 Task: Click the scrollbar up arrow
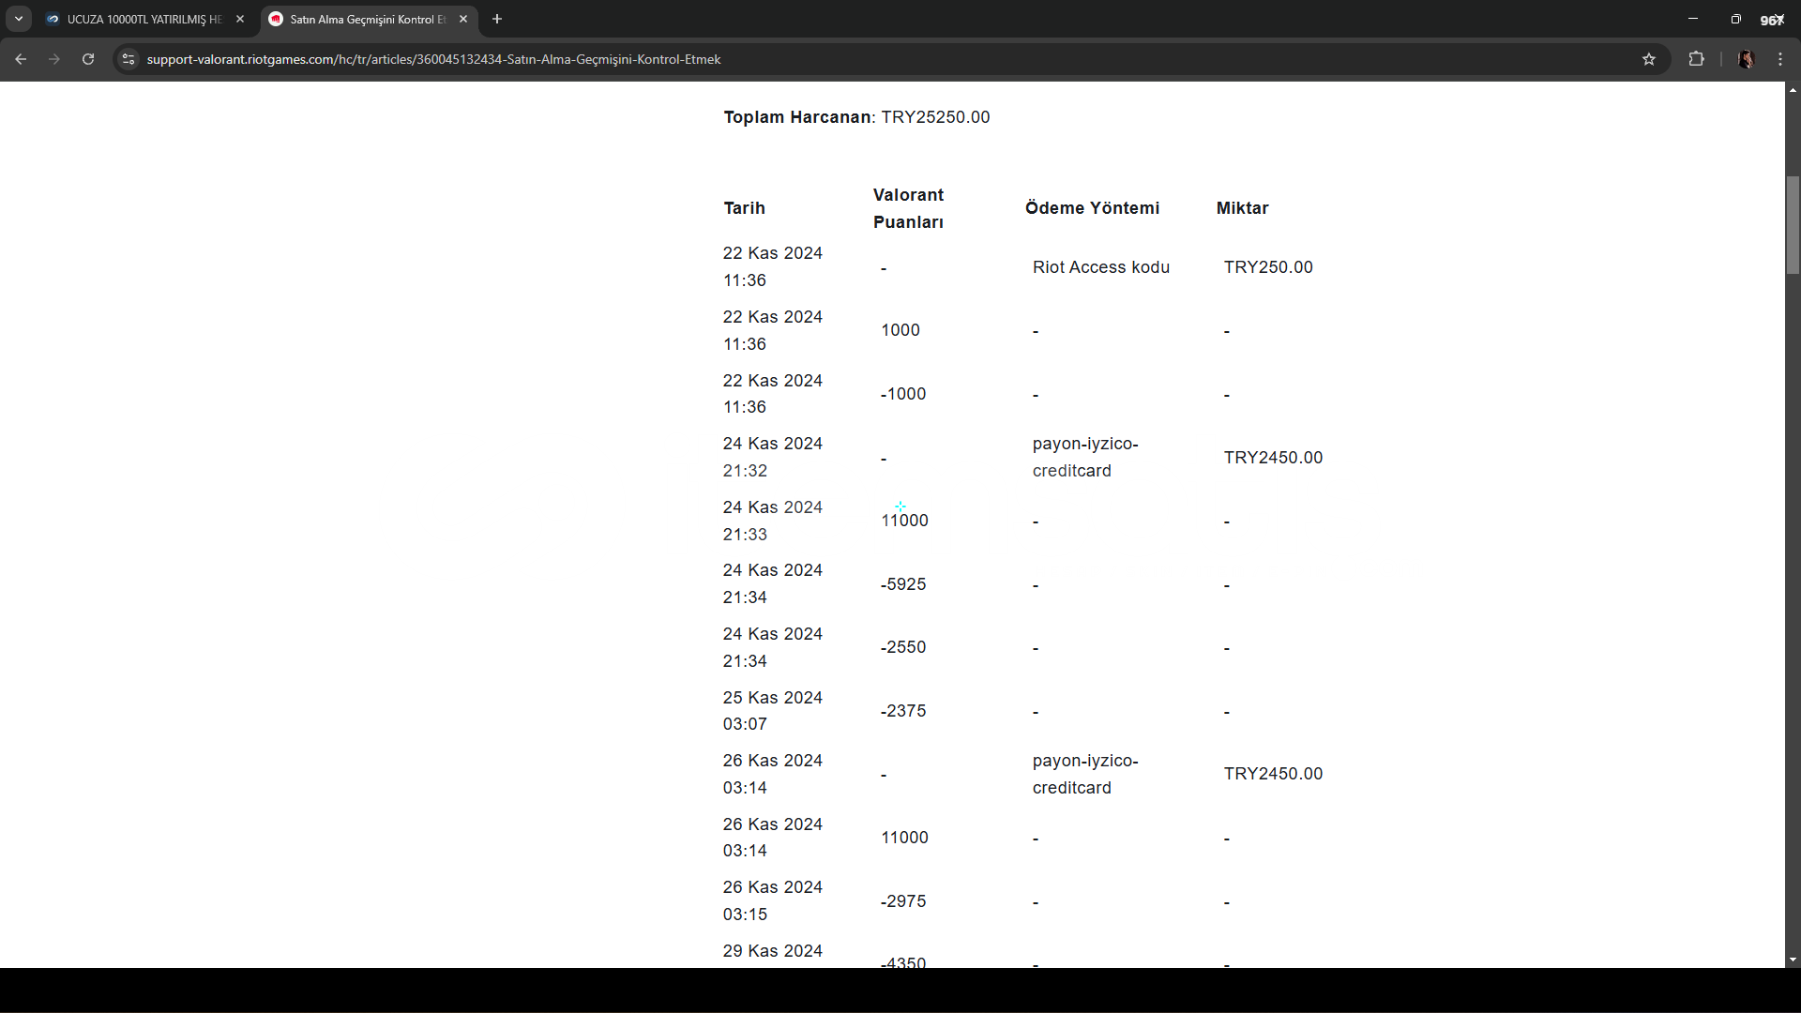[x=1793, y=90]
